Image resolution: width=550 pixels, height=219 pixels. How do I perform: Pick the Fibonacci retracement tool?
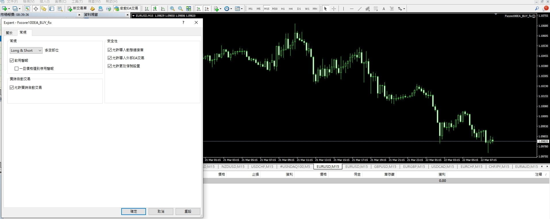pyautogui.click(x=376, y=9)
